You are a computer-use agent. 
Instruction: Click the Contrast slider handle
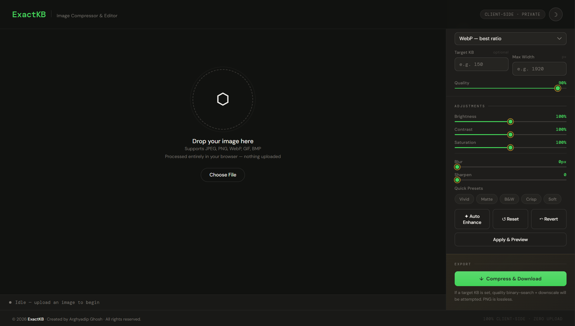(510, 135)
